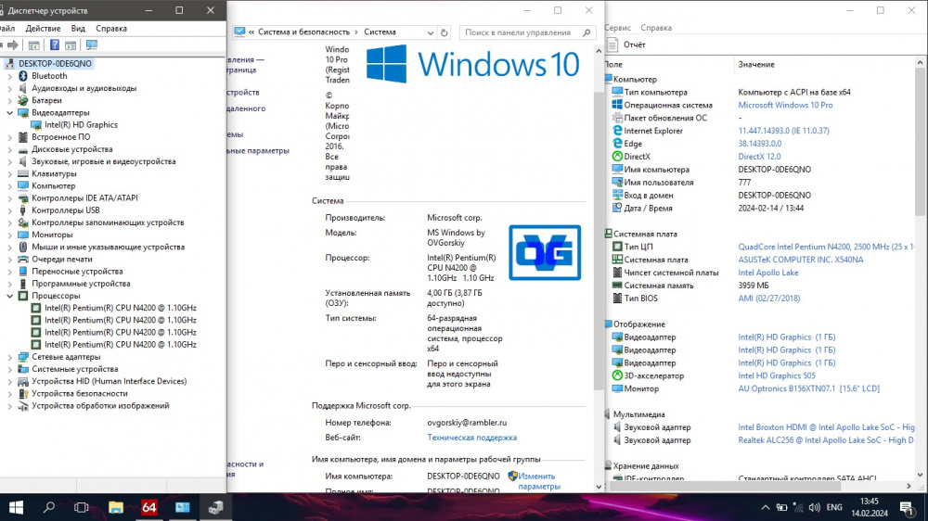Open the AIDA64 taskbar icon
Image resolution: width=928 pixels, height=521 pixels.
(149, 507)
